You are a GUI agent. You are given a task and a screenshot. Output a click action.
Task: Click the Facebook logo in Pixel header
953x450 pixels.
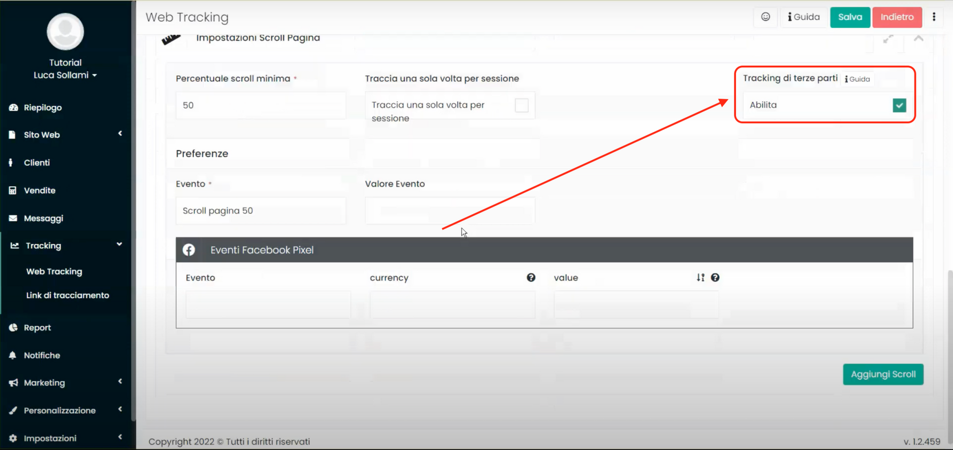189,250
